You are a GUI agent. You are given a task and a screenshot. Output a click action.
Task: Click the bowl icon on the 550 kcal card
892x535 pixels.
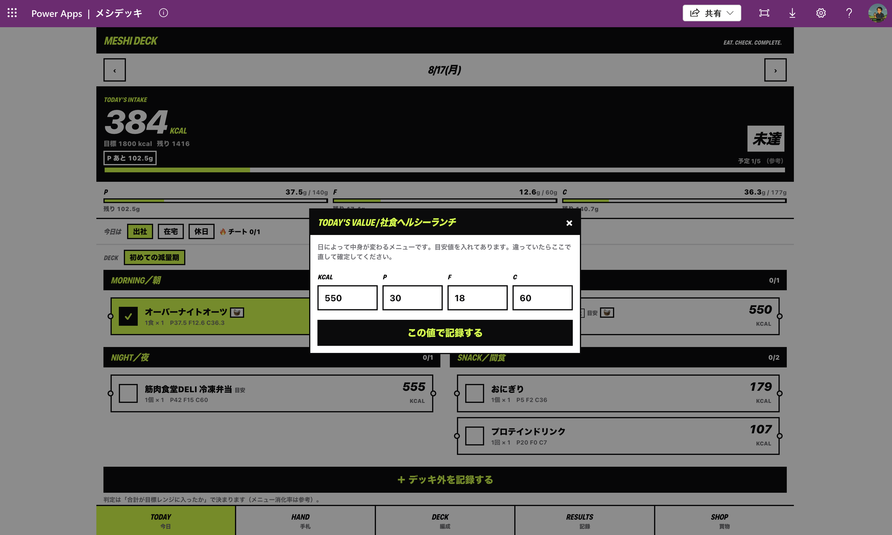607,312
